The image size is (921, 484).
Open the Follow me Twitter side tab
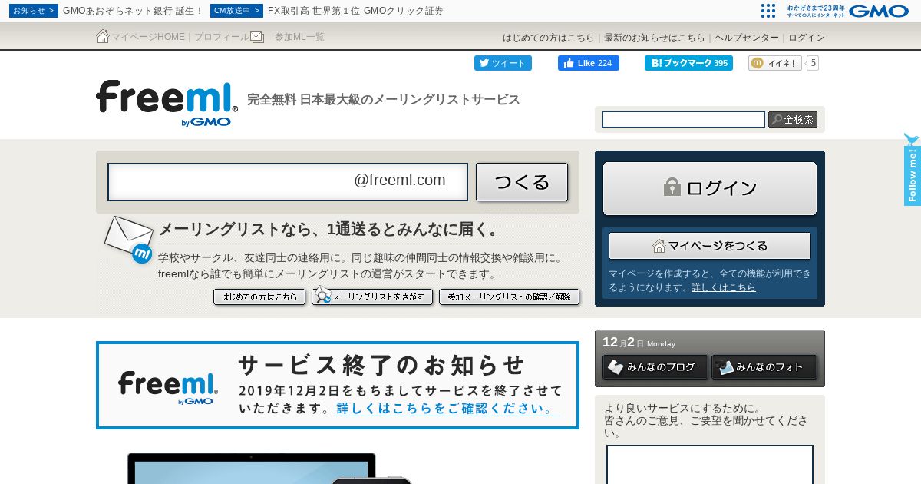pos(912,170)
